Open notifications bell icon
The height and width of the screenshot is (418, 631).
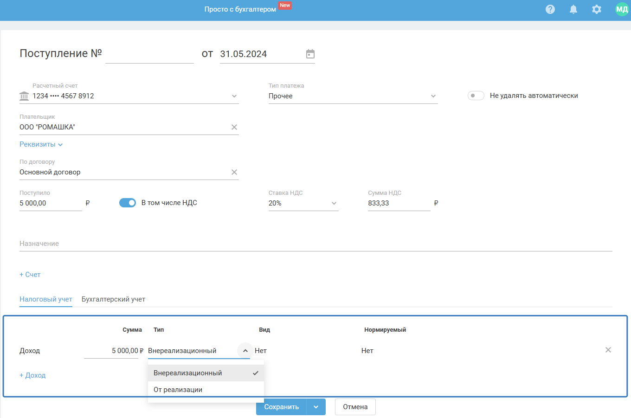(573, 9)
